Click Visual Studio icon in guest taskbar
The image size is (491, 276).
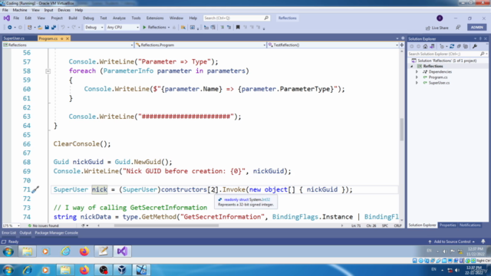[123, 251]
